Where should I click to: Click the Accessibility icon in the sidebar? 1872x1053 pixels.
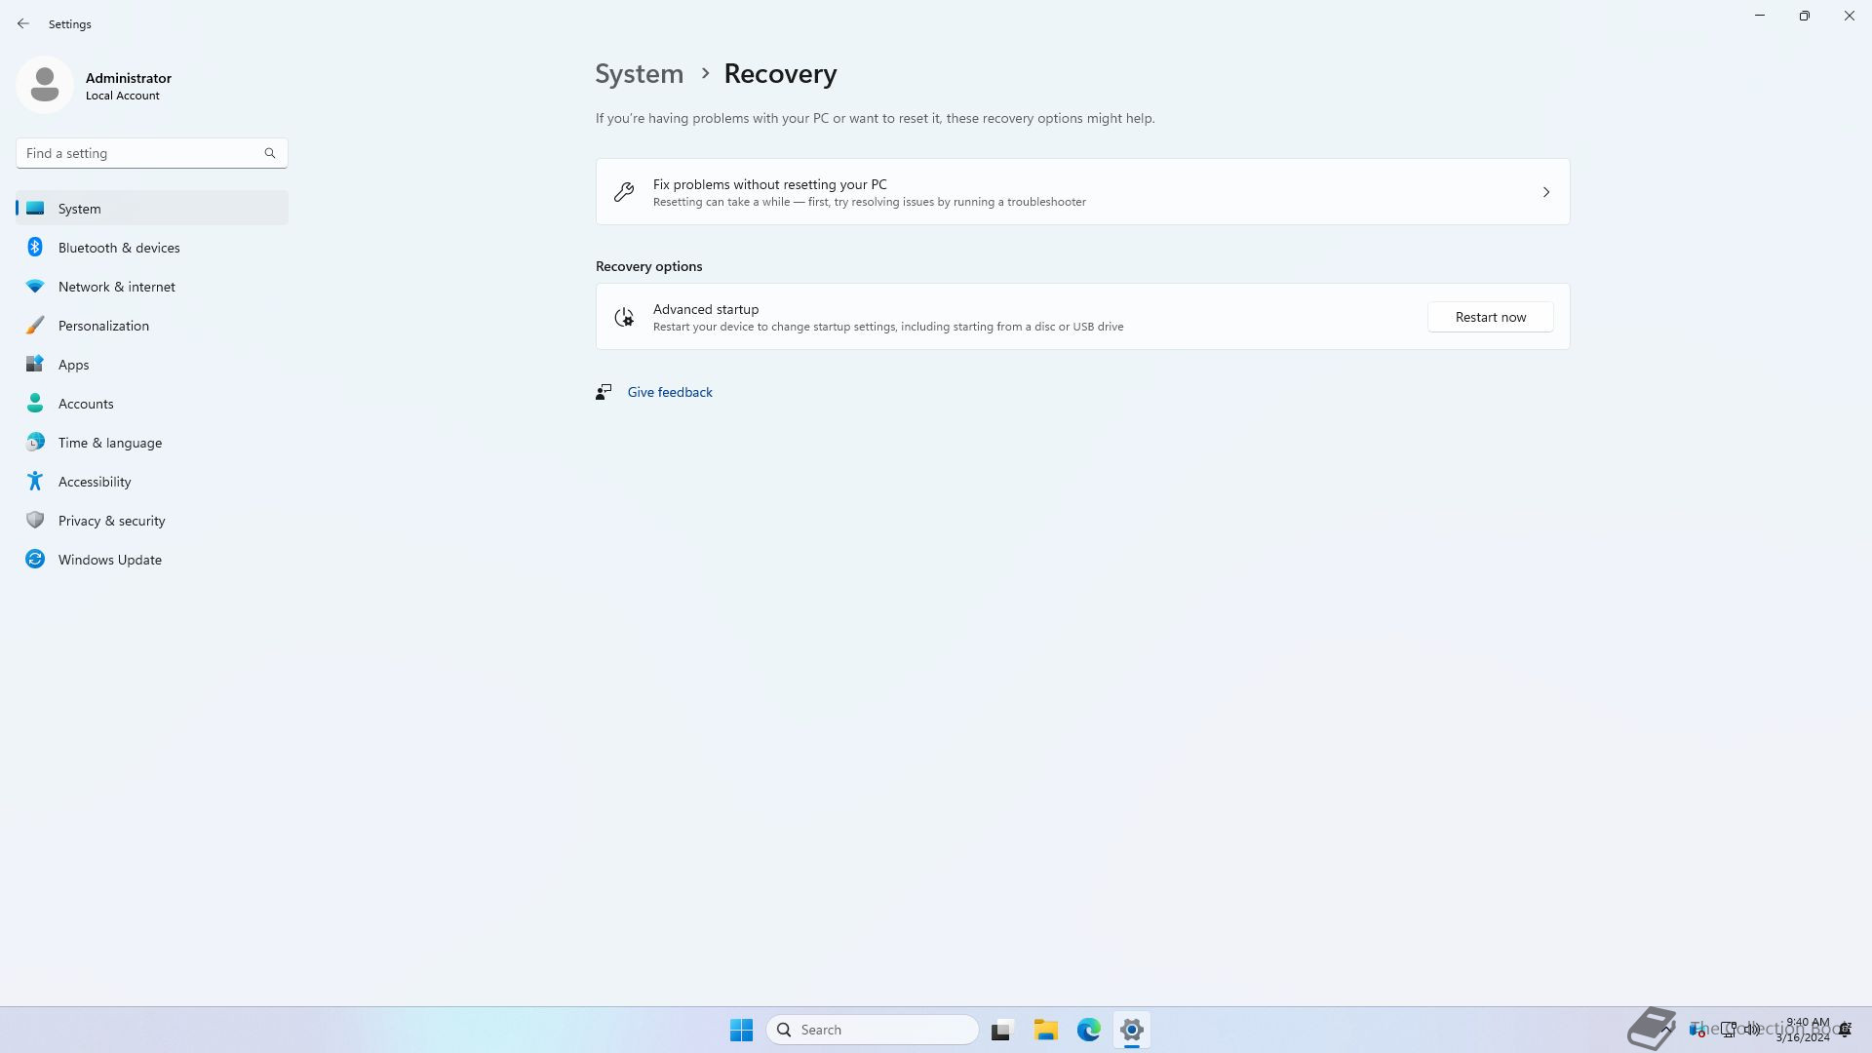pyautogui.click(x=35, y=482)
